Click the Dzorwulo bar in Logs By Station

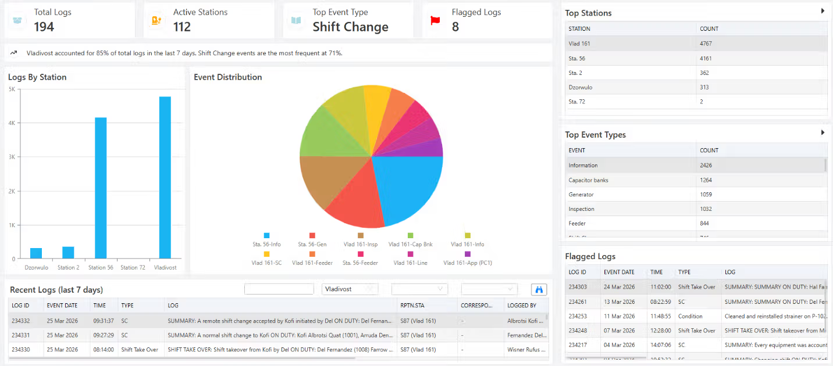(36, 253)
